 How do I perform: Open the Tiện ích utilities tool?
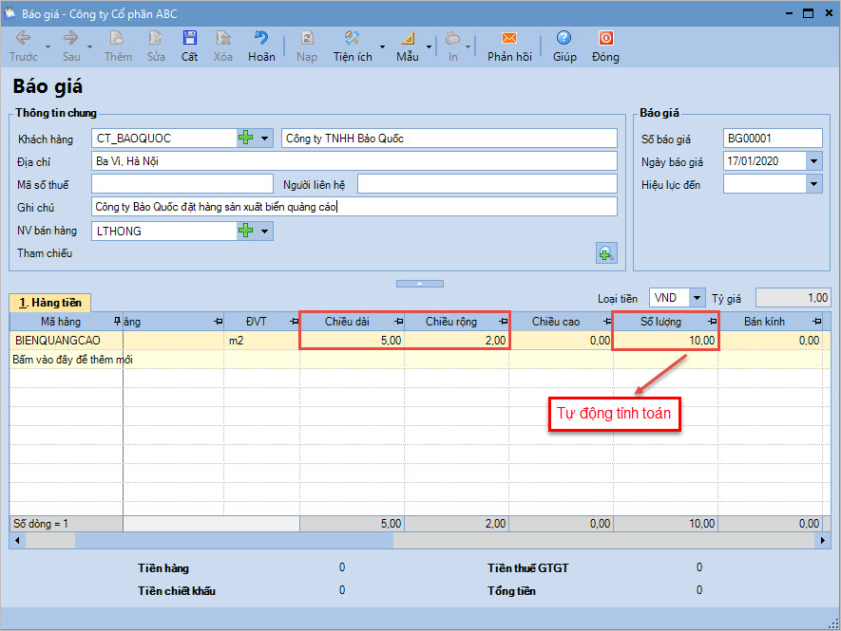point(352,39)
